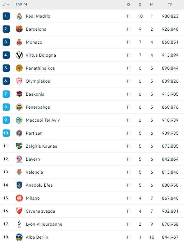
Task: Click the Crvena zvezda crest
Action: (x=19, y=211)
